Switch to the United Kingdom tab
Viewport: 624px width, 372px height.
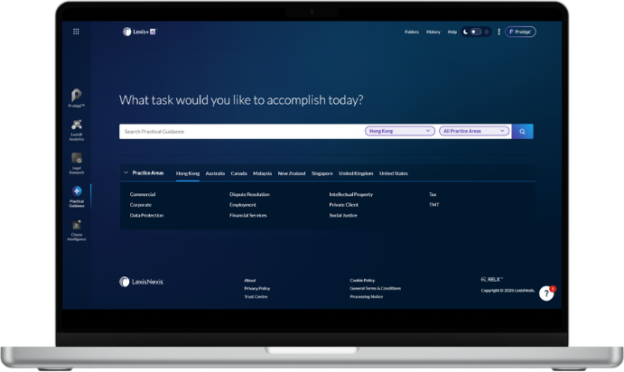click(x=356, y=172)
